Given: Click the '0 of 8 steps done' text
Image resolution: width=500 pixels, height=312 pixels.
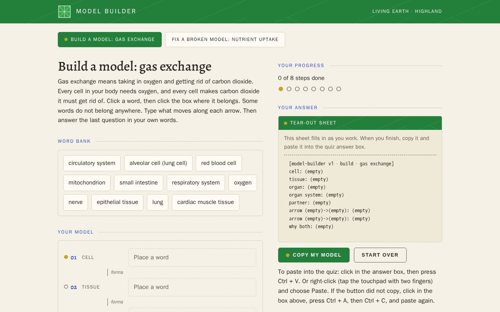Looking at the screenshot, I should 301,78.
